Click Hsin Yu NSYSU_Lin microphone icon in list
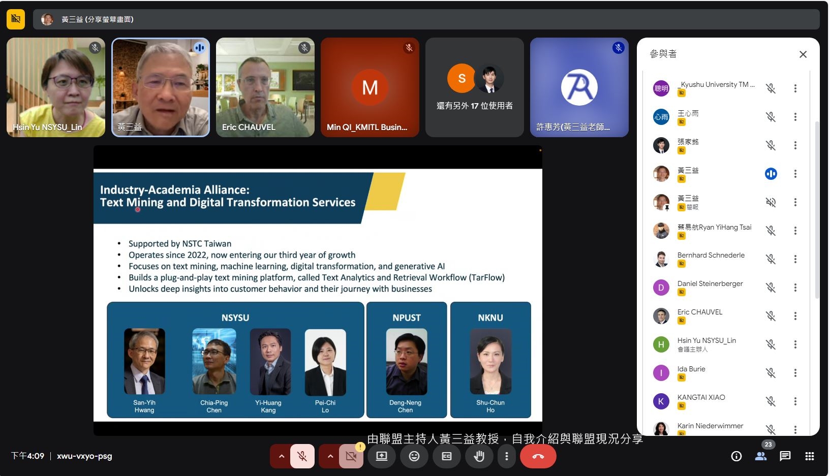 point(771,344)
